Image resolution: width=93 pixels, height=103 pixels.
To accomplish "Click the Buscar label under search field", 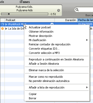I will pyautogui.click(x=89, y=15).
